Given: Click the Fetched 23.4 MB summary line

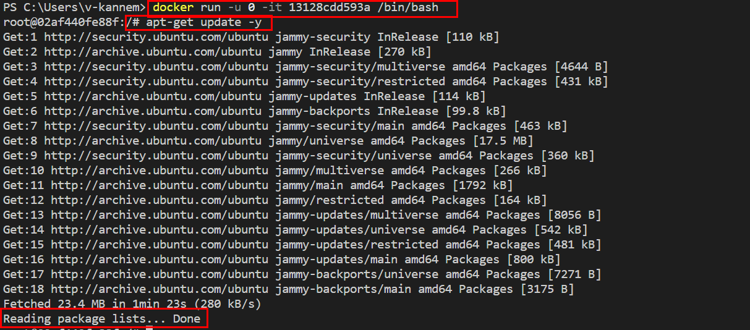Looking at the screenshot, I should point(132,304).
